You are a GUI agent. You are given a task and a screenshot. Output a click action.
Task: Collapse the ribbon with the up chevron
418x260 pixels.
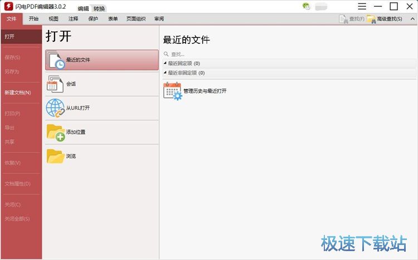pos(412,19)
